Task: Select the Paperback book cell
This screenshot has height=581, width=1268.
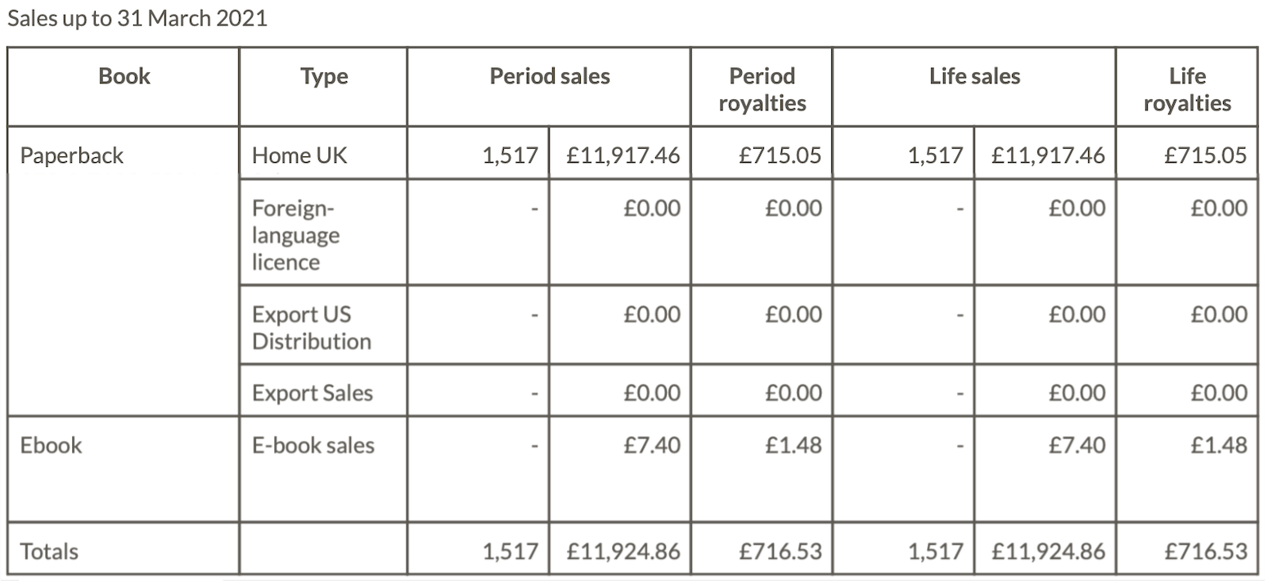Action: [72, 155]
